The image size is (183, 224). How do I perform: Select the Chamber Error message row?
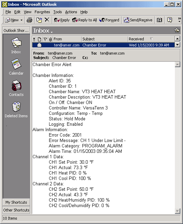click(103, 45)
